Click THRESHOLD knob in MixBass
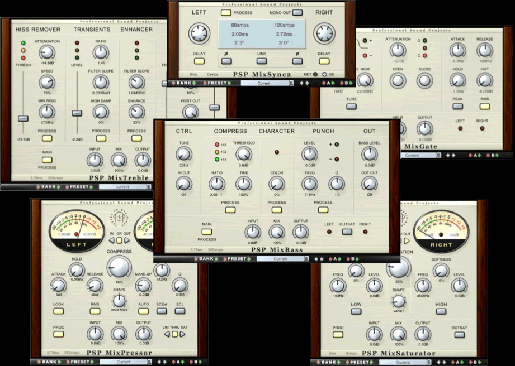Screen dimensions: 515x366 click(244, 153)
